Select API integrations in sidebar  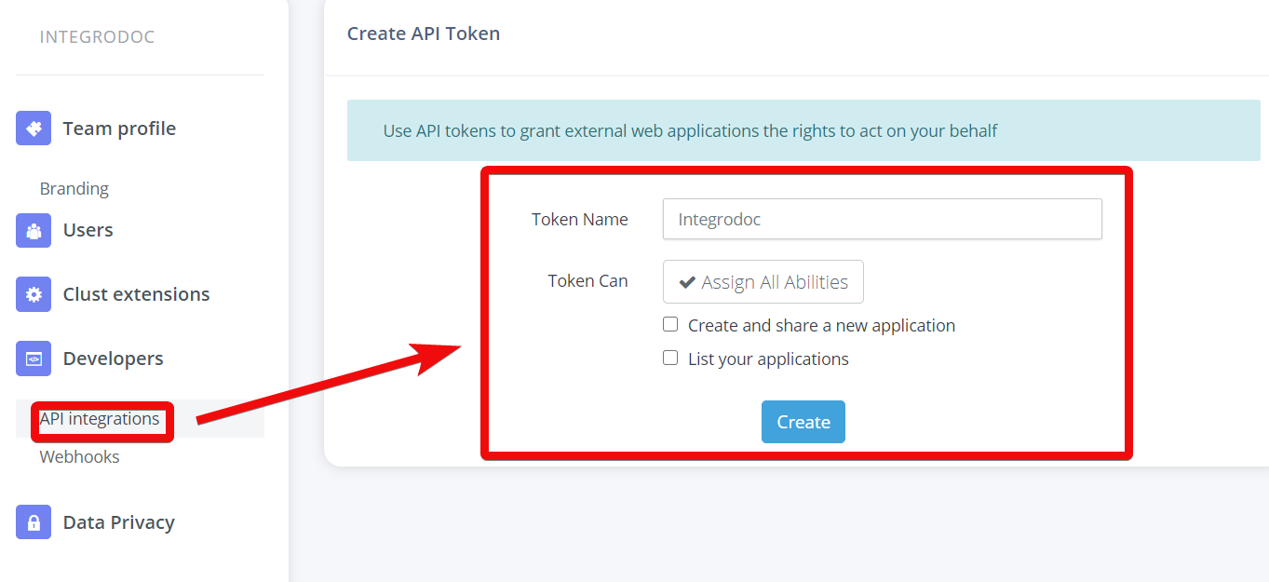100,419
